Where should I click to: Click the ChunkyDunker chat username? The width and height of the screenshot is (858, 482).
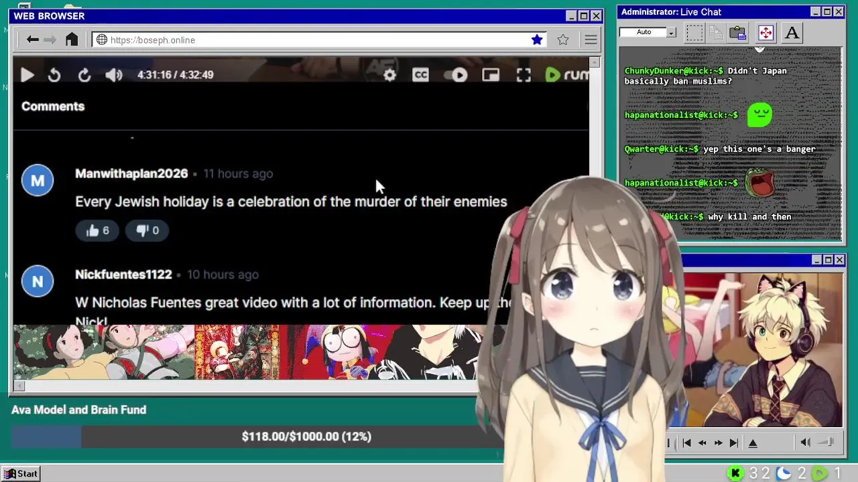[x=674, y=70]
